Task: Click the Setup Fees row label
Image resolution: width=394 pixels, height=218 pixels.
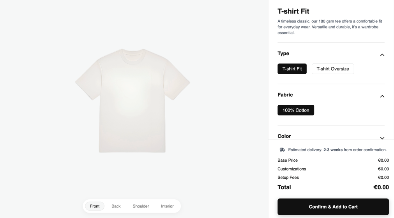Action: pyautogui.click(x=288, y=178)
